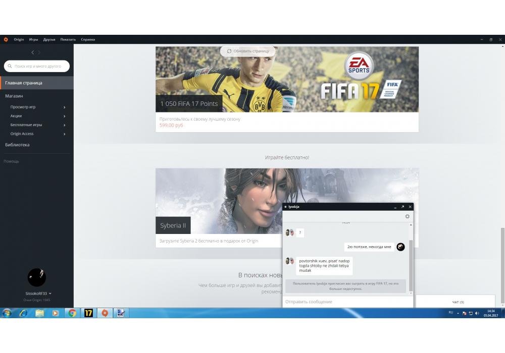Image resolution: width=505 pixels, height=353 pixels.
Task: Pop out the lyodzja chat window
Action: [402, 207]
